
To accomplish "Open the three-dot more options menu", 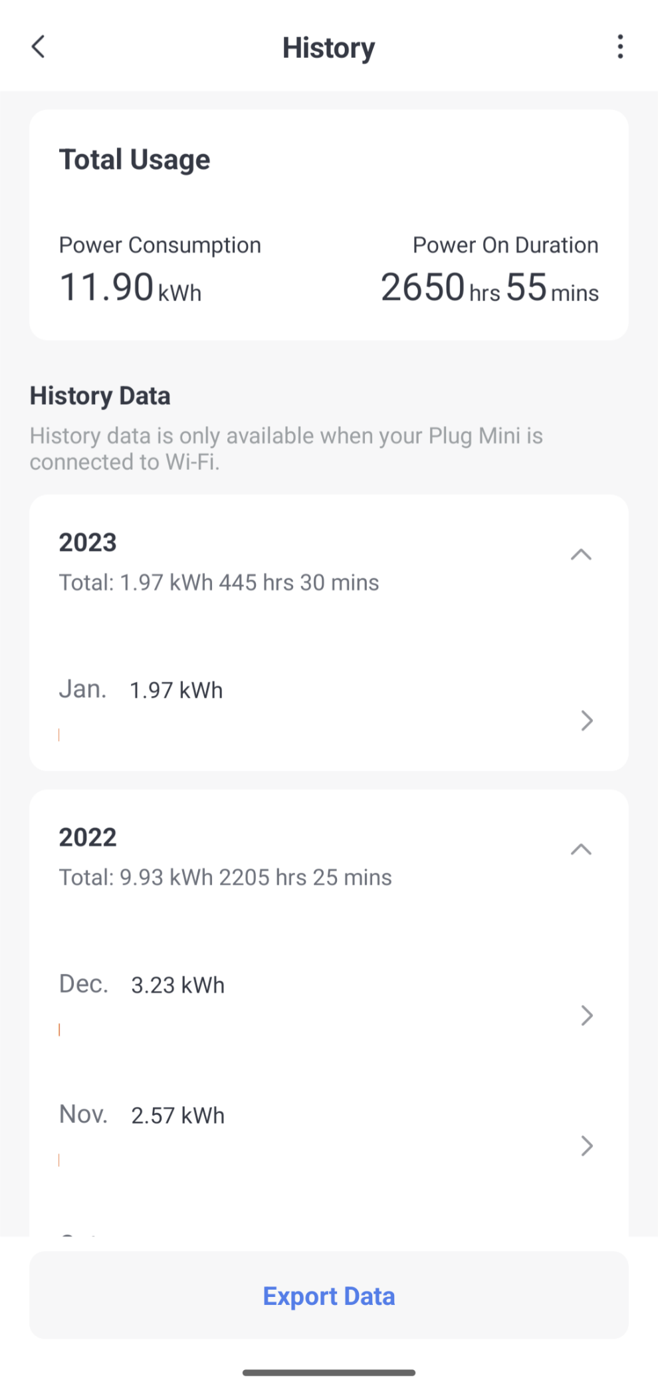I will coord(619,47).
